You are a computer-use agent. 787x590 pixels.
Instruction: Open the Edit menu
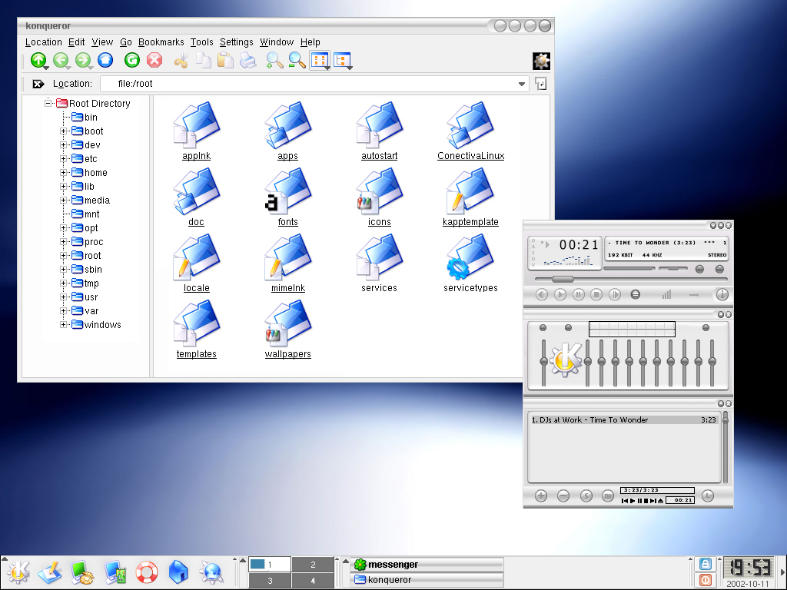point(76,42)
